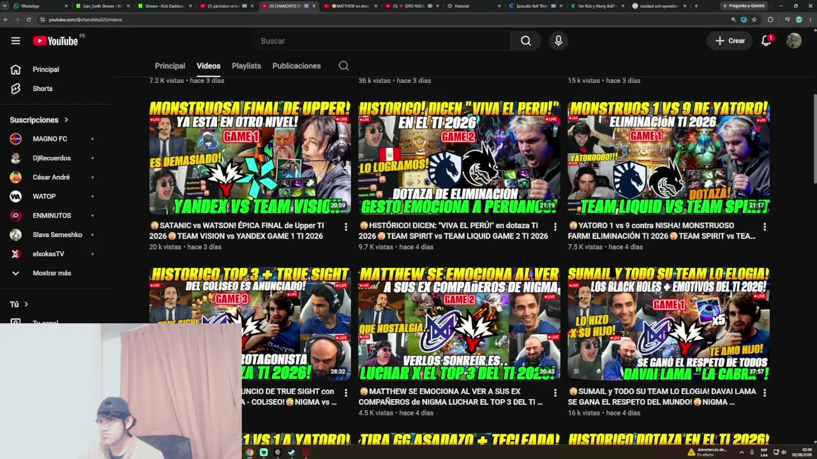Open Steam from the taskbar
817x459 pixels.
(292, 452)
